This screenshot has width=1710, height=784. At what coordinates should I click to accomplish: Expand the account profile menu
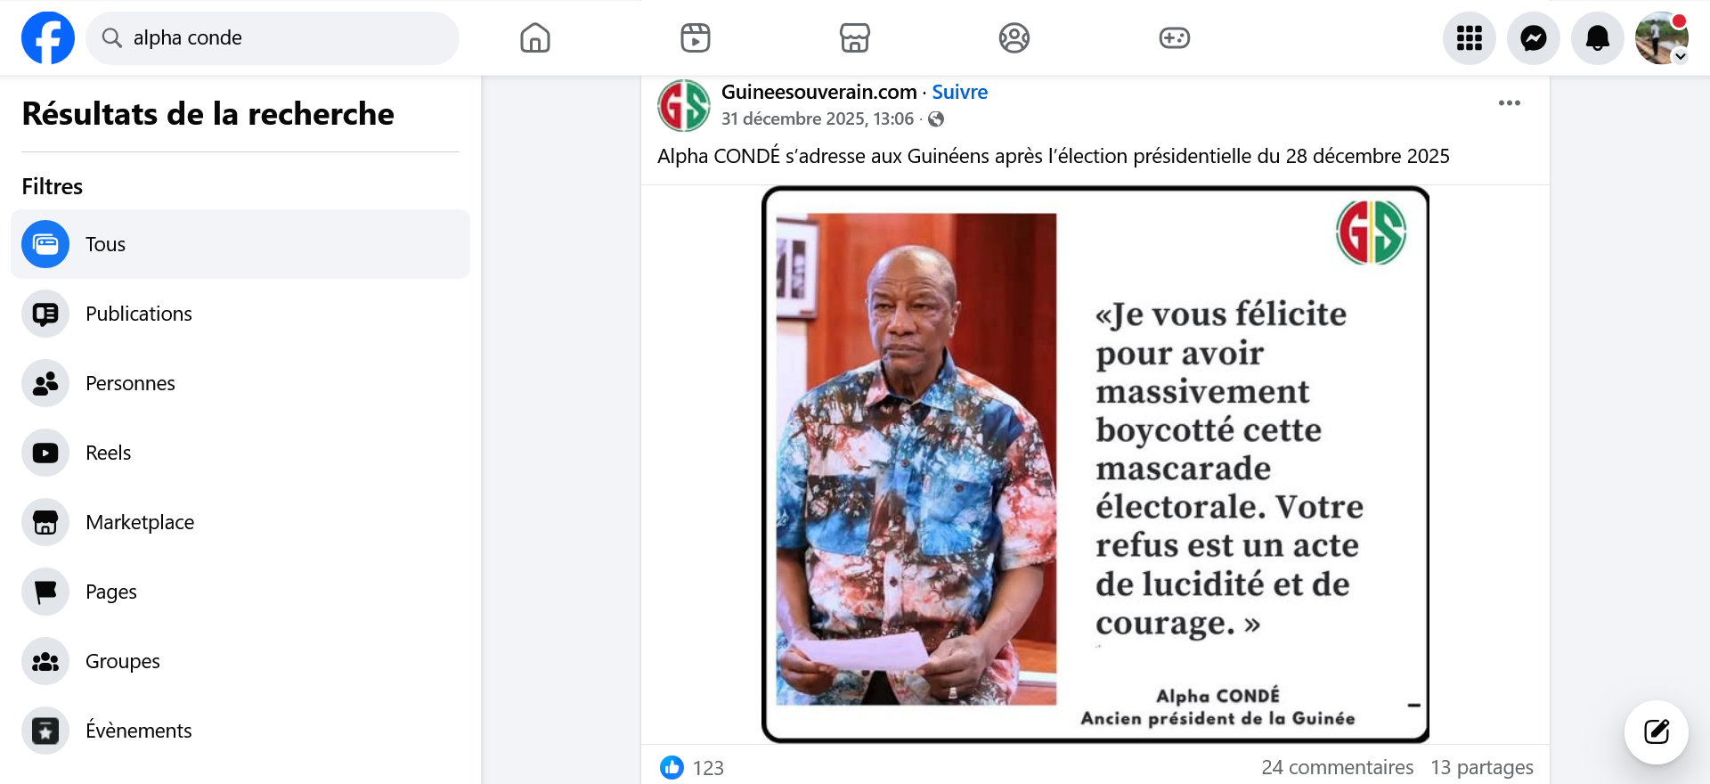(1662, 37)
